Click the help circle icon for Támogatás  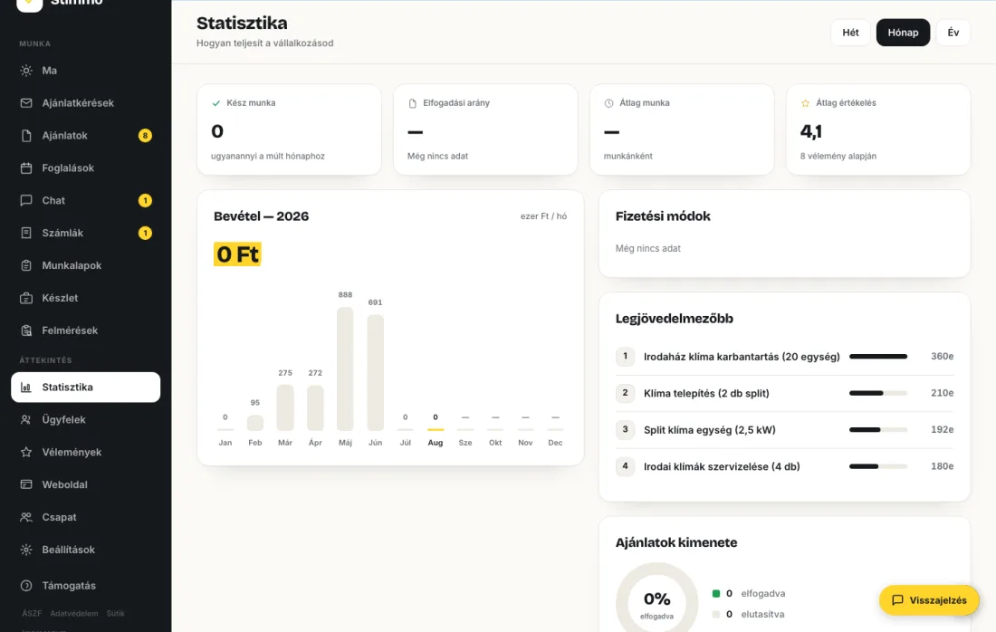click(26, 586)
